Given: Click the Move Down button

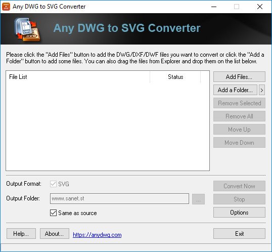Looking at the screenshot, I should pos(239,143).
